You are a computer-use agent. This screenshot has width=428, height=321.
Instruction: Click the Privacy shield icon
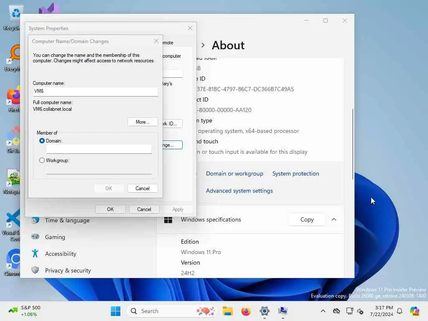point(35,270)
